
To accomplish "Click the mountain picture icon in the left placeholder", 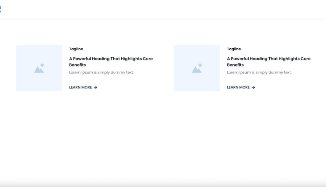I will 39,68.
